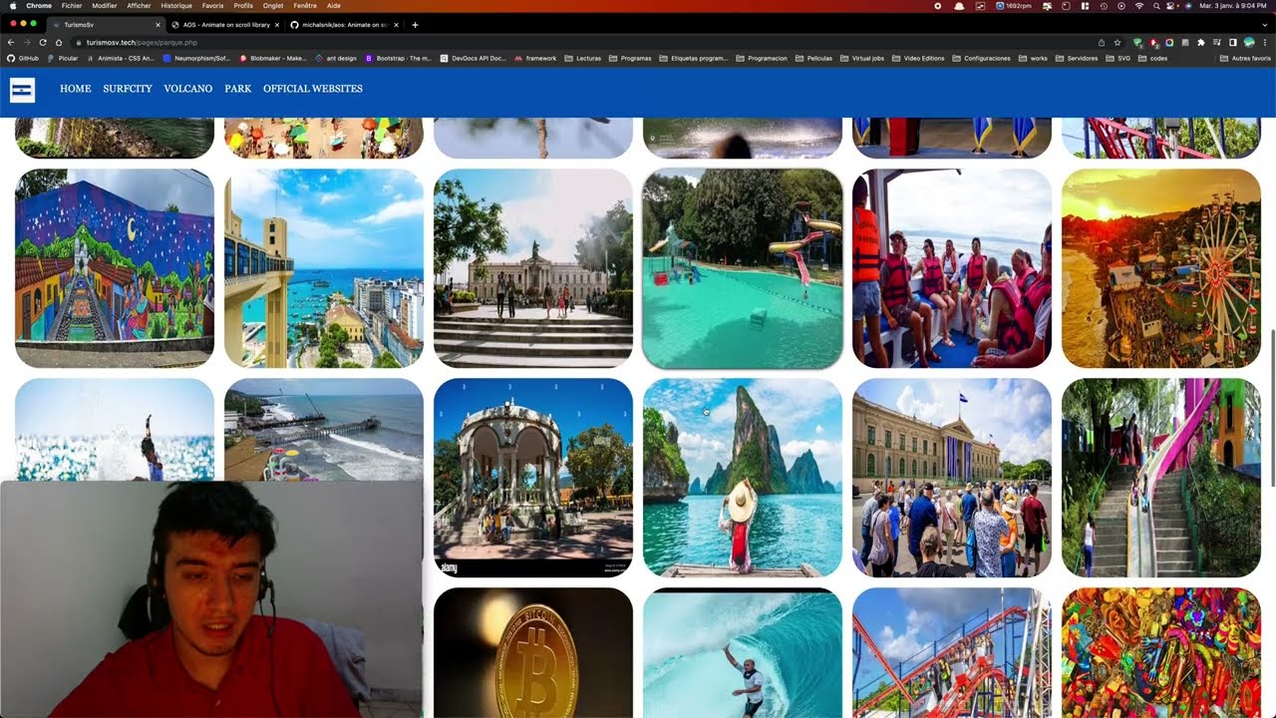
Task: Open macOS Control Center icon
Action: click(1172, 6)
